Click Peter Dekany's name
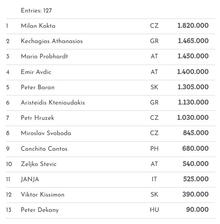Screen dimensions: 220x224 pos(40,210)
